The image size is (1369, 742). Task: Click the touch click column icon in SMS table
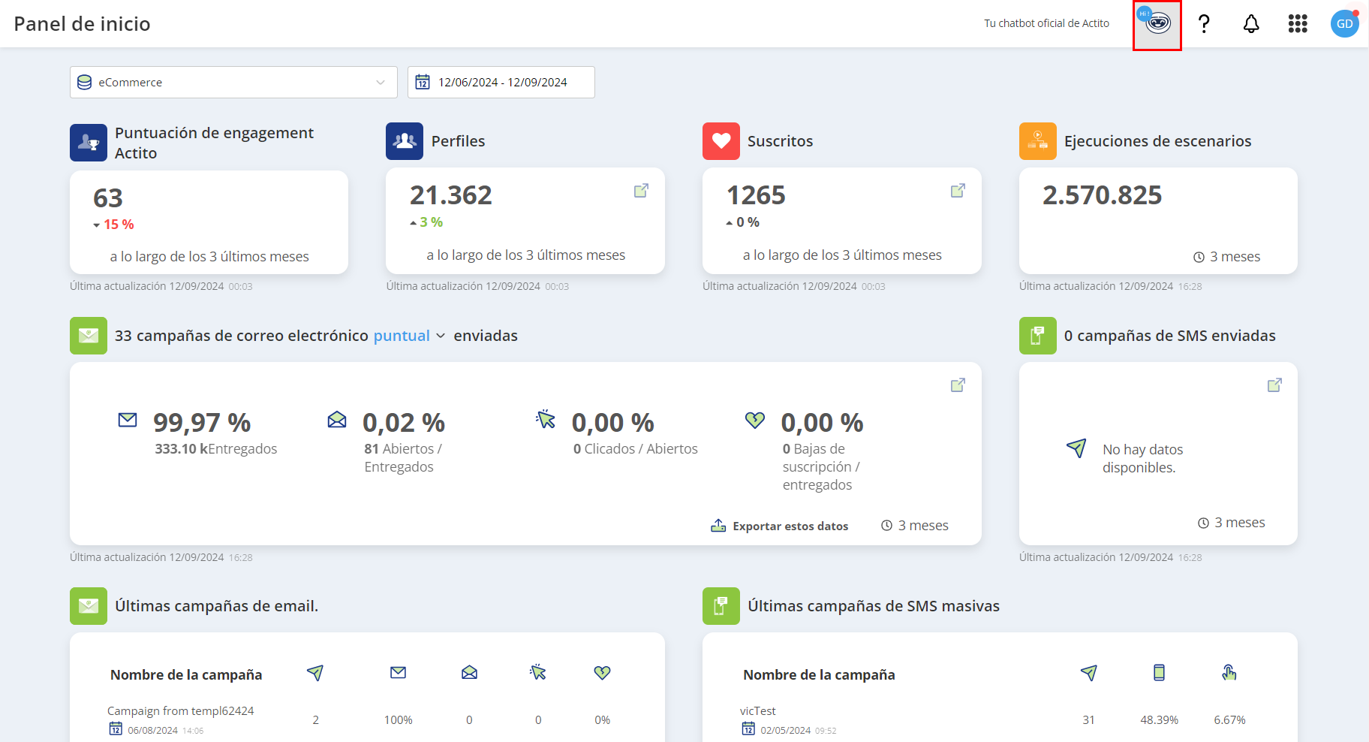pyautogui.click(x=1229, y=673)
